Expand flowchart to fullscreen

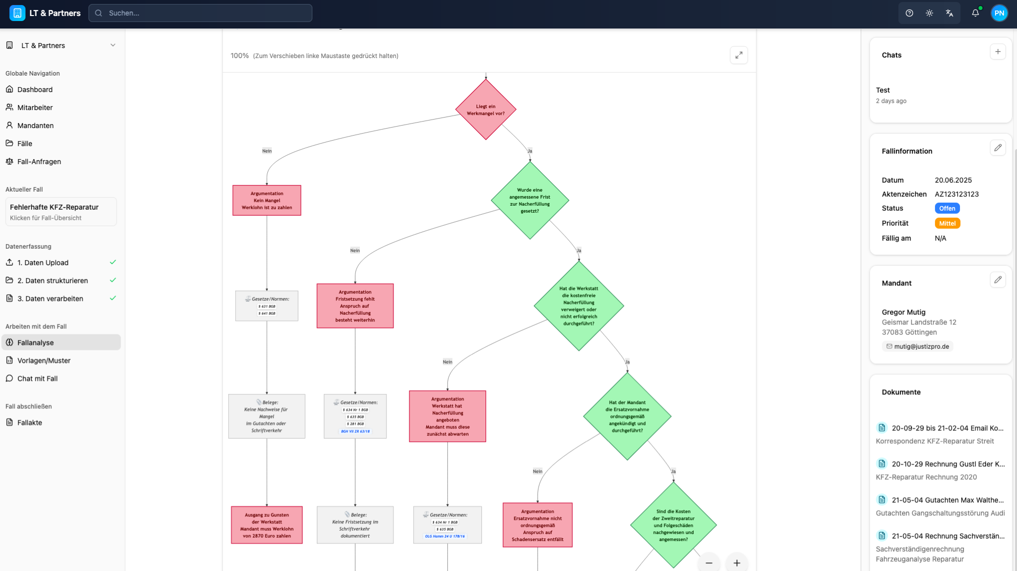coord(739,56)
